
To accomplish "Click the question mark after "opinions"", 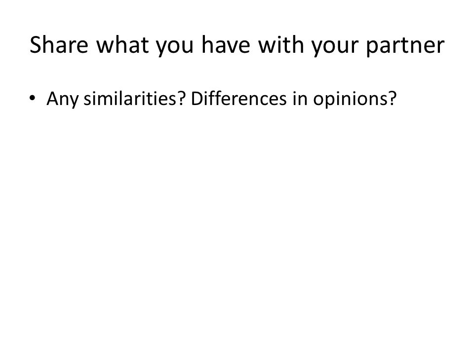I will pyautogui.click(x=392, y=98).
